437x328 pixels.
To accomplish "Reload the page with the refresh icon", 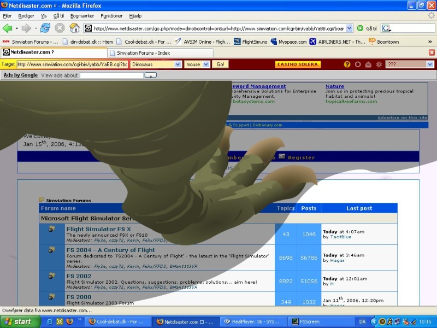I will pyautogui.click(x=45, y=28).
